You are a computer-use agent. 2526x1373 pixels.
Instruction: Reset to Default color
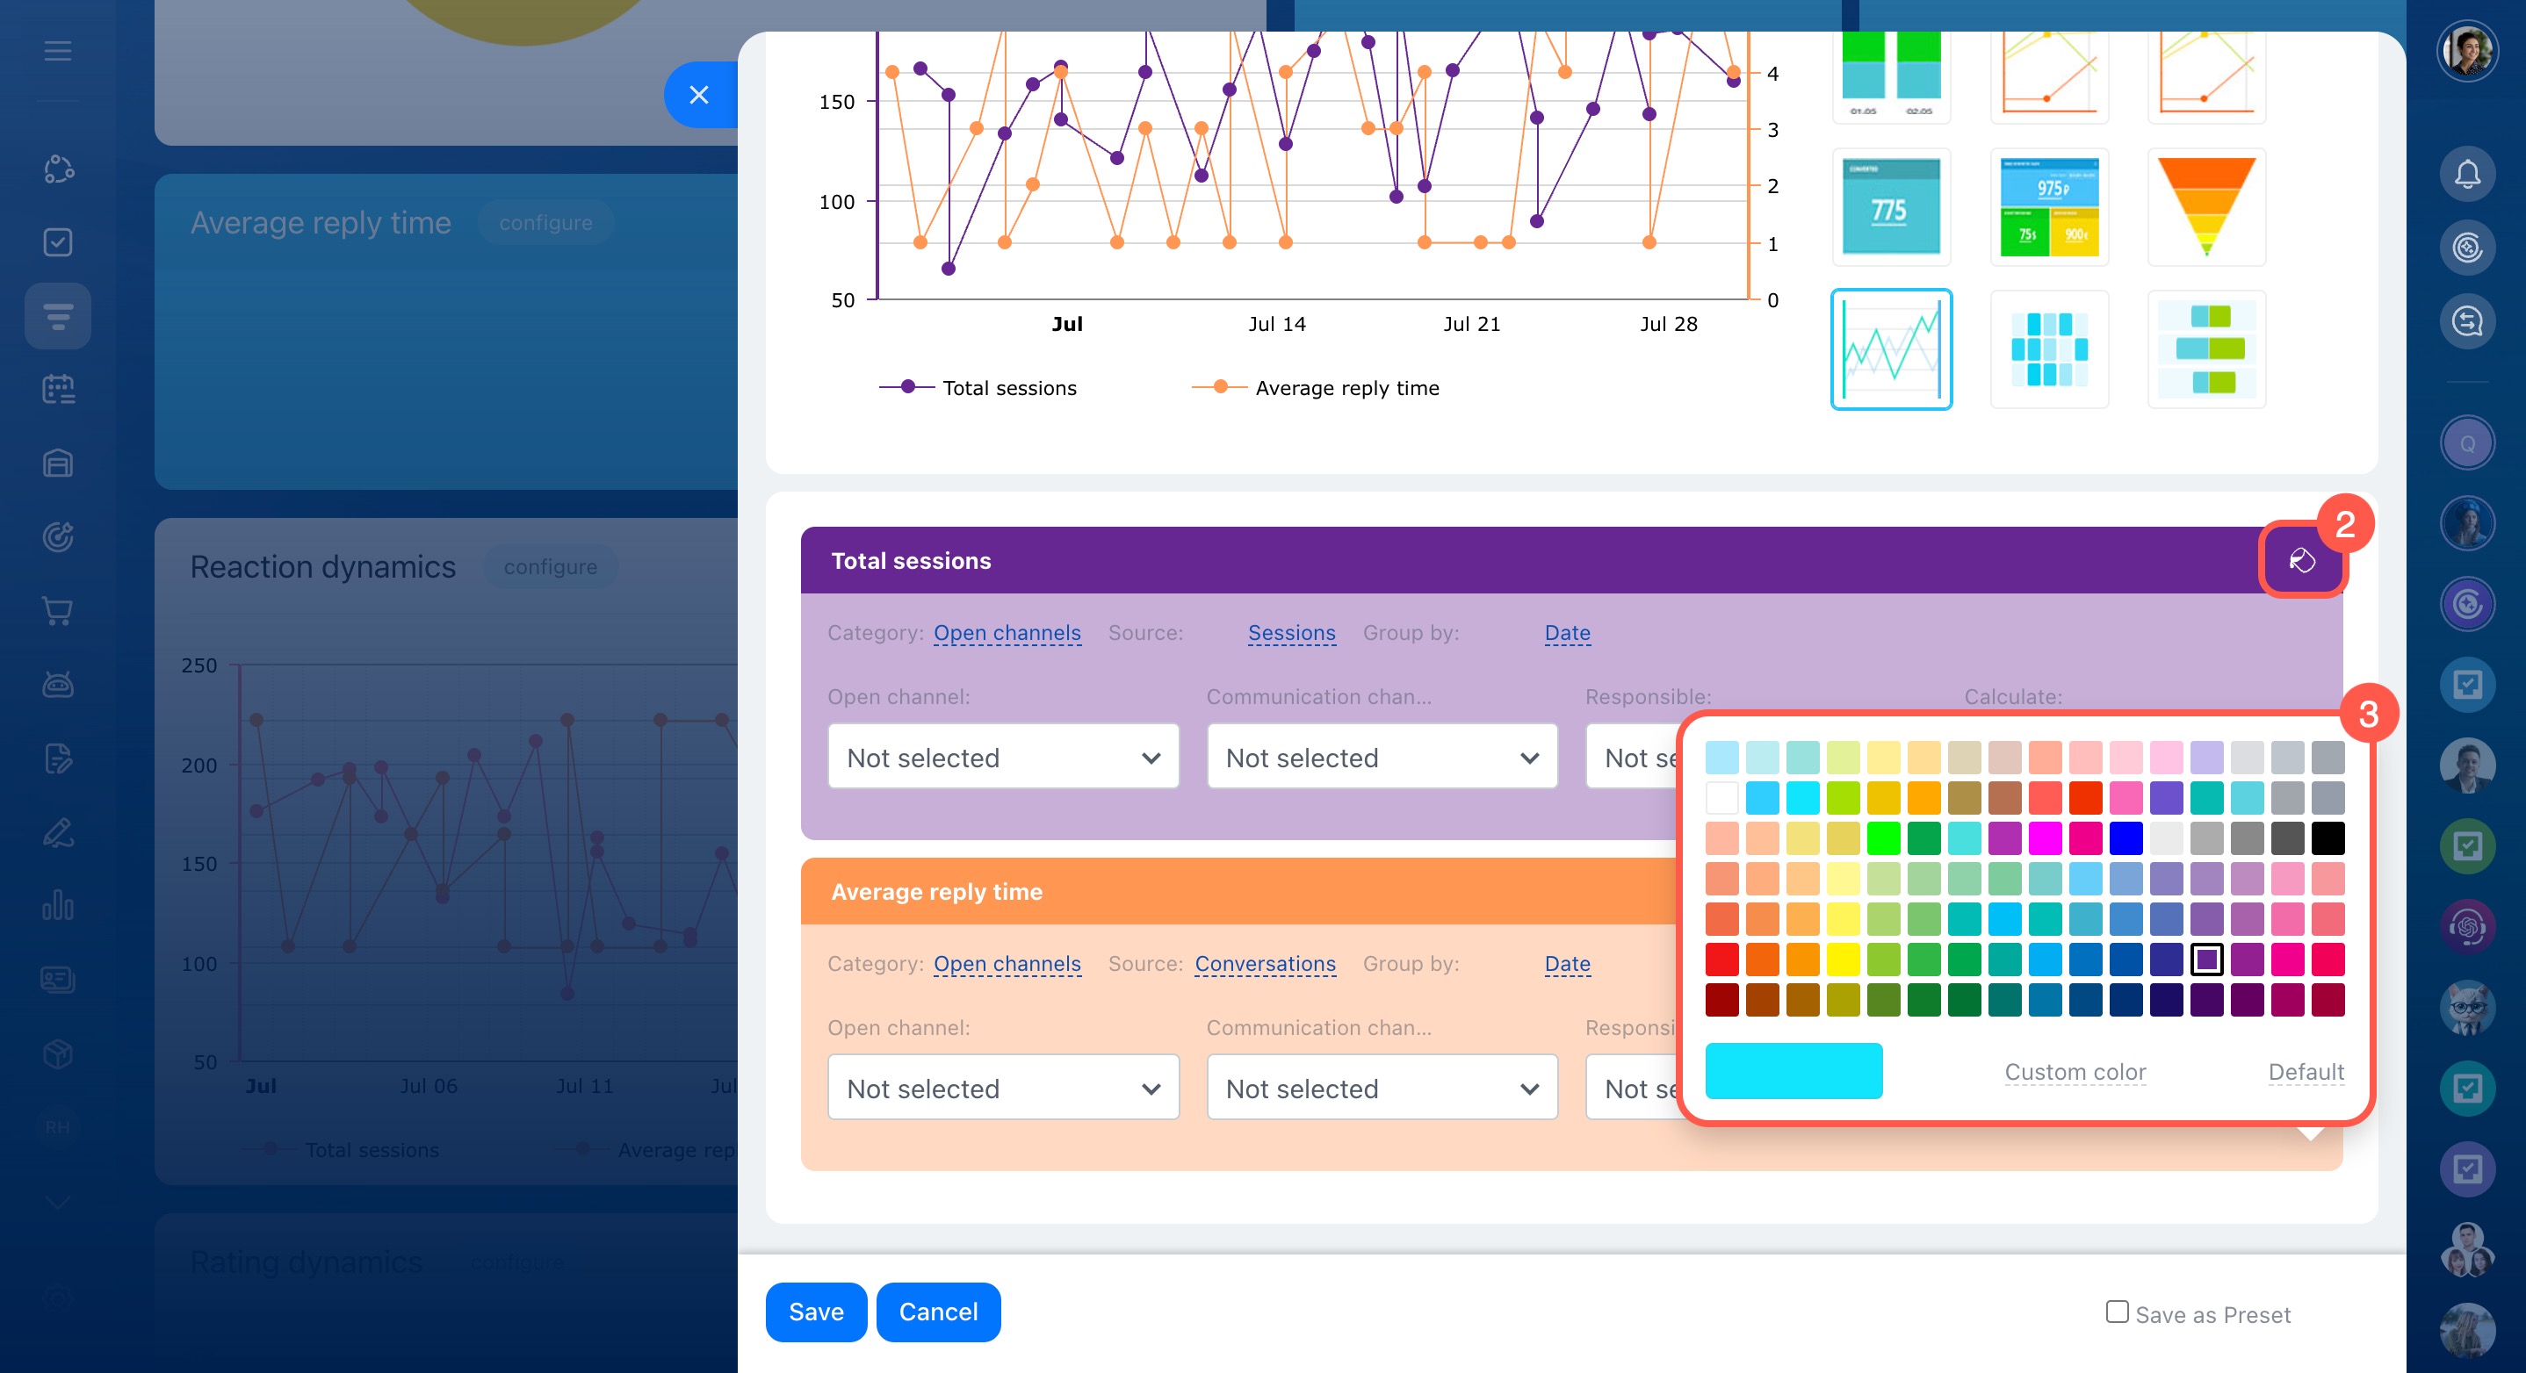point(2306,1072)
